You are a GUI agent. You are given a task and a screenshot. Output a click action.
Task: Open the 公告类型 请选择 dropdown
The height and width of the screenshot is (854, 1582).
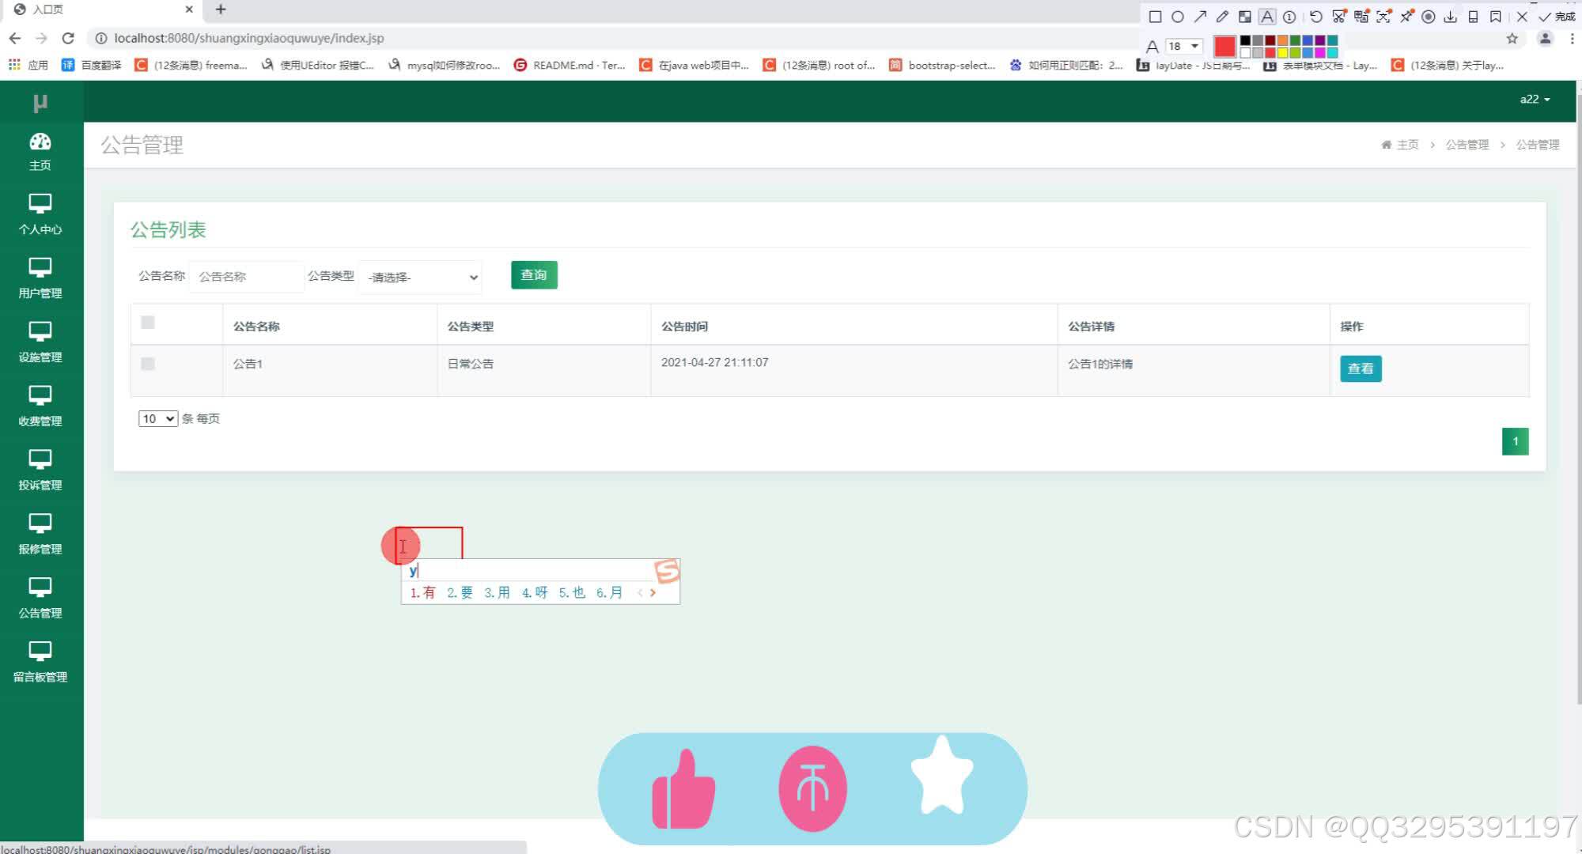point(421,277)
